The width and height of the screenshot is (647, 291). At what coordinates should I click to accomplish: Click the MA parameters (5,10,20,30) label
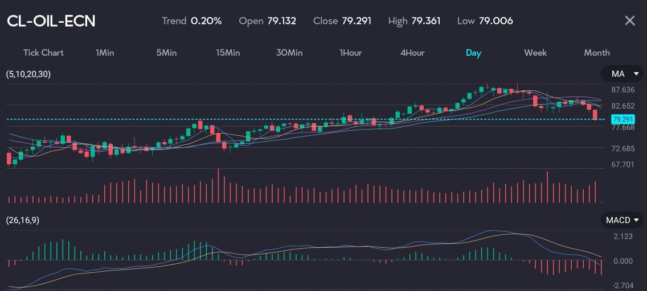click(28, 74)
